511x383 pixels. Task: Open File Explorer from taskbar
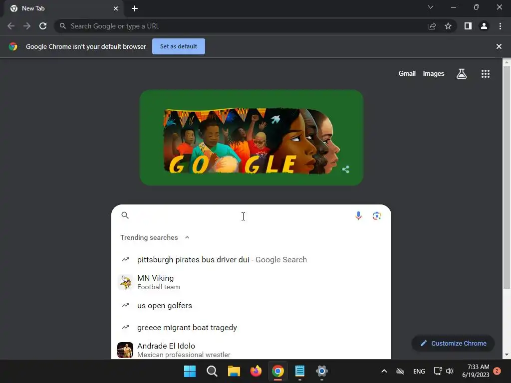tap(234, 371)
